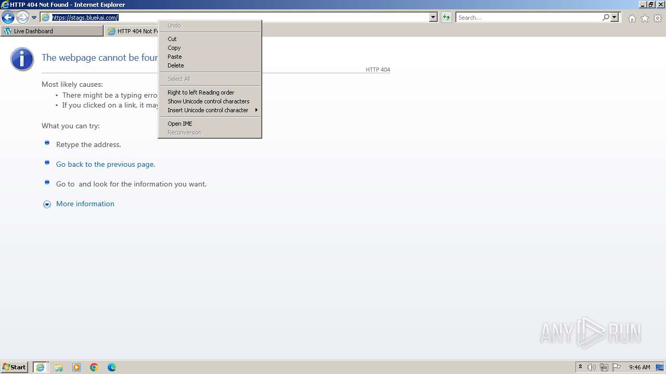Click the blue information icon
Image resolution: width=666 pixels, height=374 pixels.
[x=22, y=59]
